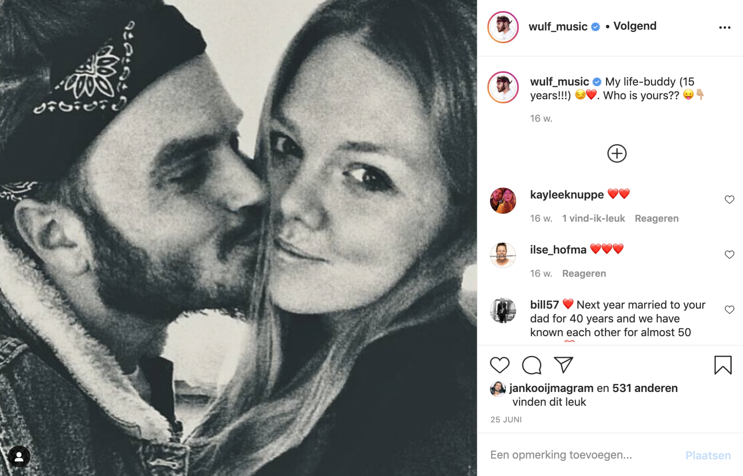The height and width of the screenshot is (476, 743).
Task: Like kayleeknuppe's comment
Action: coord(729,199)
